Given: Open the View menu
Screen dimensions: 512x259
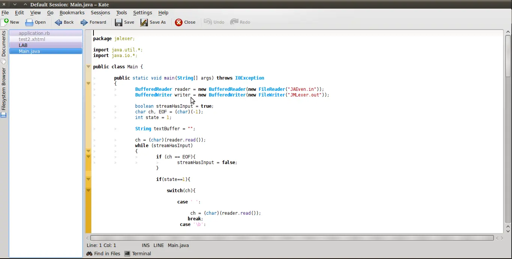Looking at the screenshot, I should (x=35, y=12).
